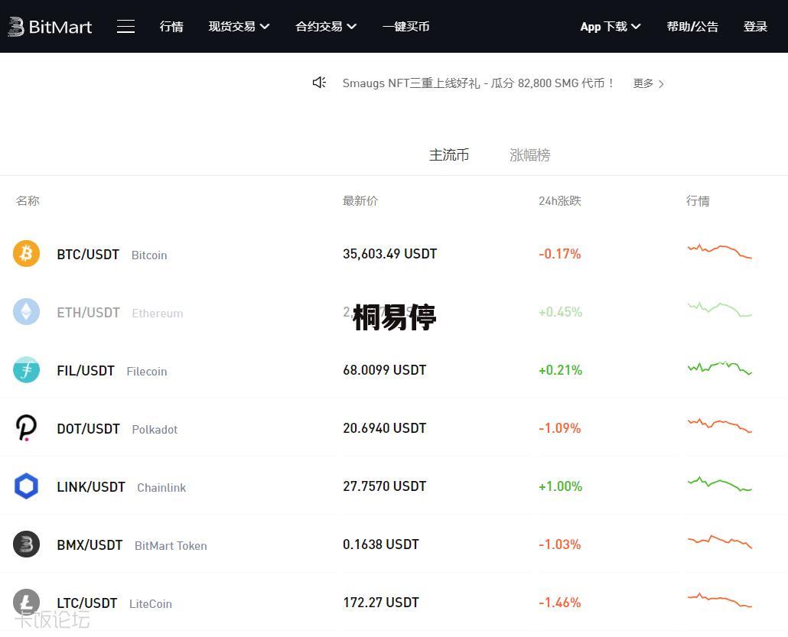Image resolution: width=788 pixels, height=637 pixels.
Task: Click the 20.6940 USDT price
Action: pos(385,428)
